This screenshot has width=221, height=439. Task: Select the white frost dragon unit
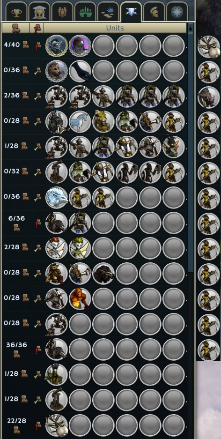[x=57, y=198]
